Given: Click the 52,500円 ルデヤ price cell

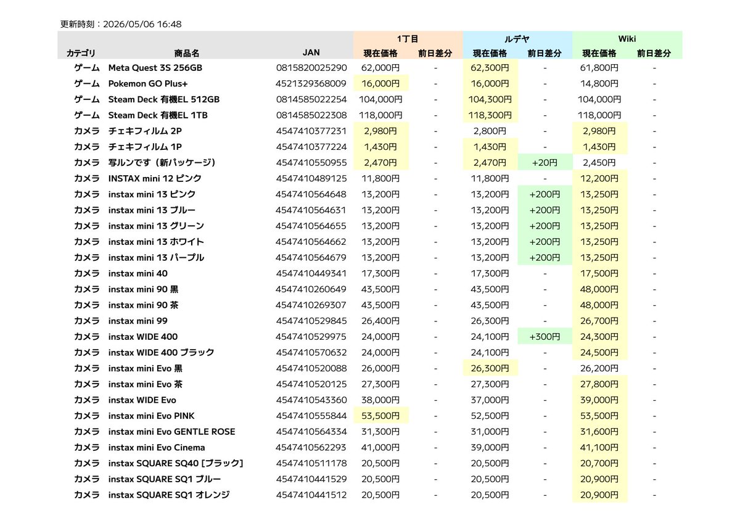Looking at the screenshot, I should click(490, 416).
